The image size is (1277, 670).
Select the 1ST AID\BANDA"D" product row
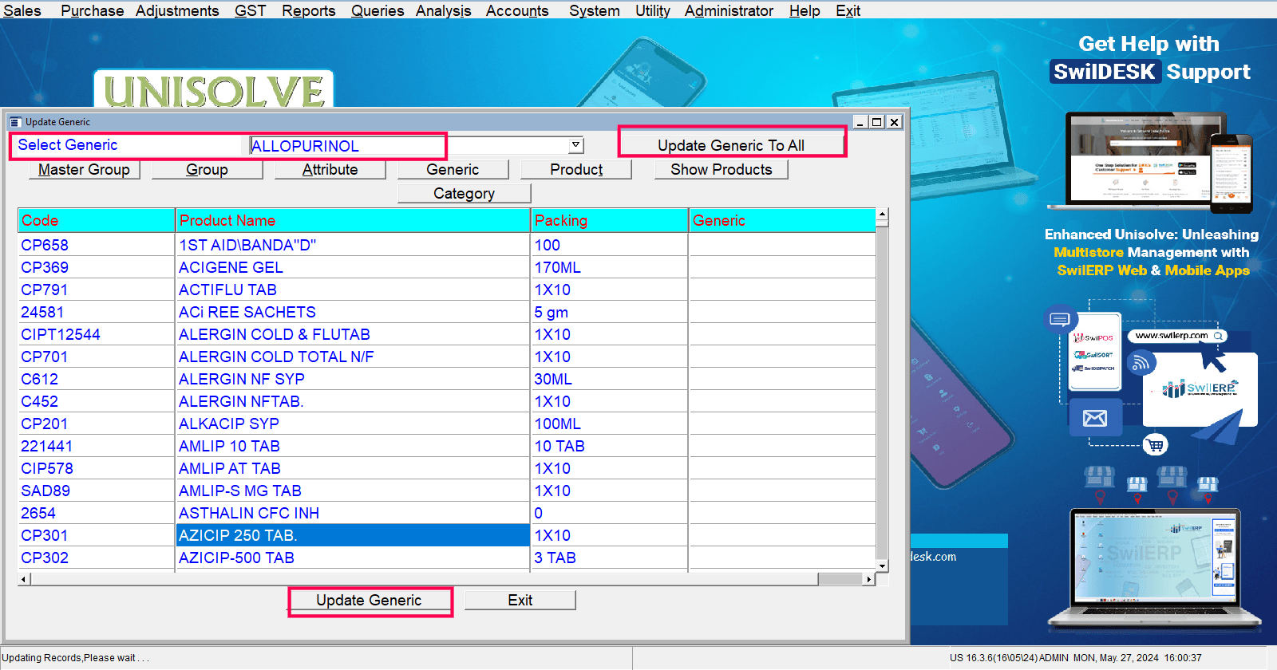[x=447, y=245]
